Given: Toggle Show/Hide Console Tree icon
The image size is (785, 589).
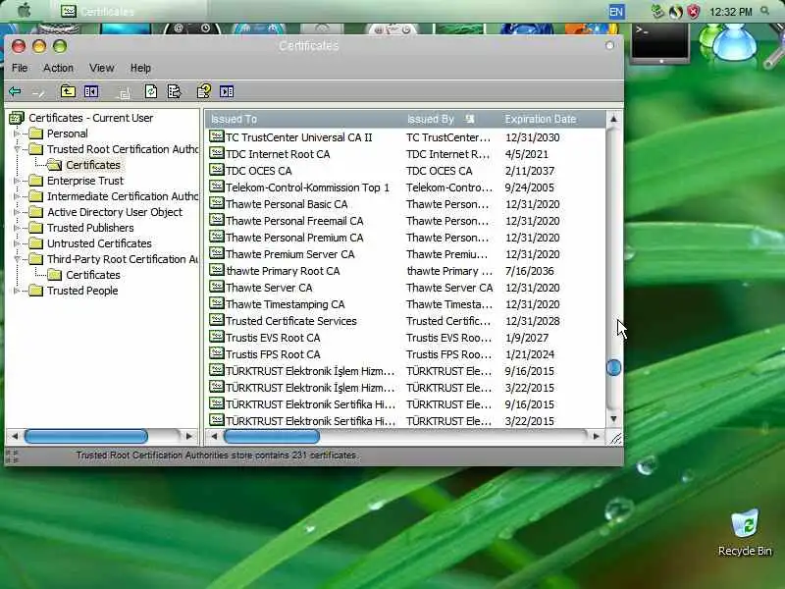Looking at the screenshot, I should (x=91, y=91).
